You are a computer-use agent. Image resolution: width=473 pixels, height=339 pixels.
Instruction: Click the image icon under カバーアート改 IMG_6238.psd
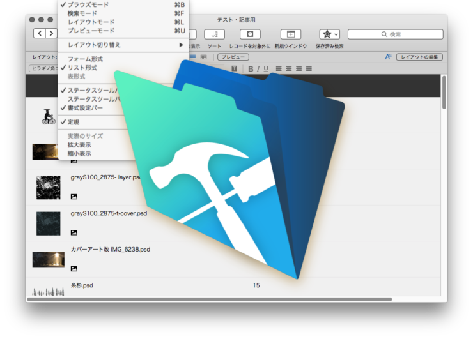coord(74,269)
